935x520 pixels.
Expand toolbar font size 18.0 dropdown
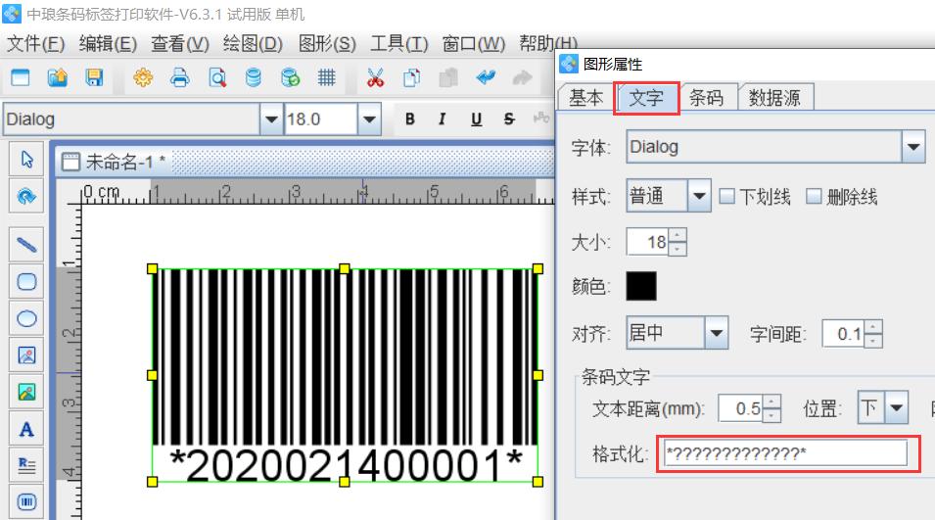369,119
